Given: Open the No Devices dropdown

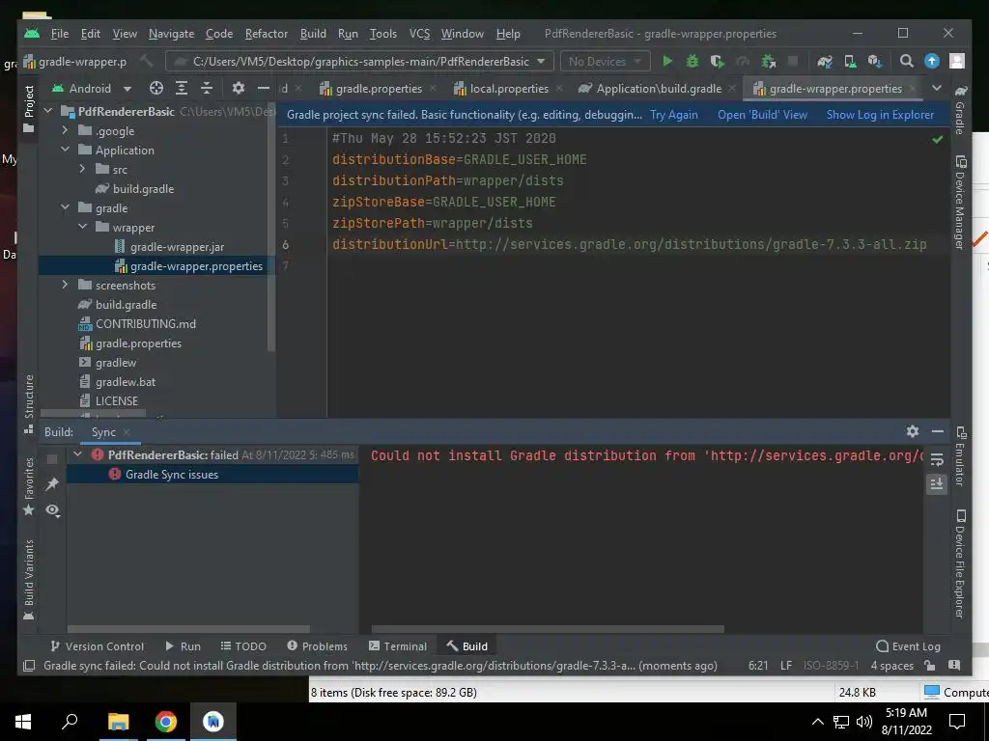Looking at the screenshot, I should 605,61.
